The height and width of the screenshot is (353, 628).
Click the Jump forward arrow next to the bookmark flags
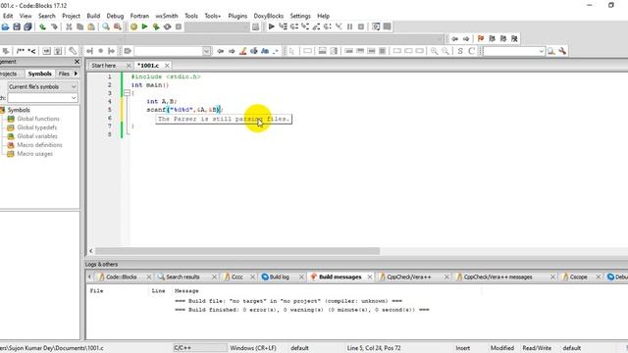tap(466, 39)
